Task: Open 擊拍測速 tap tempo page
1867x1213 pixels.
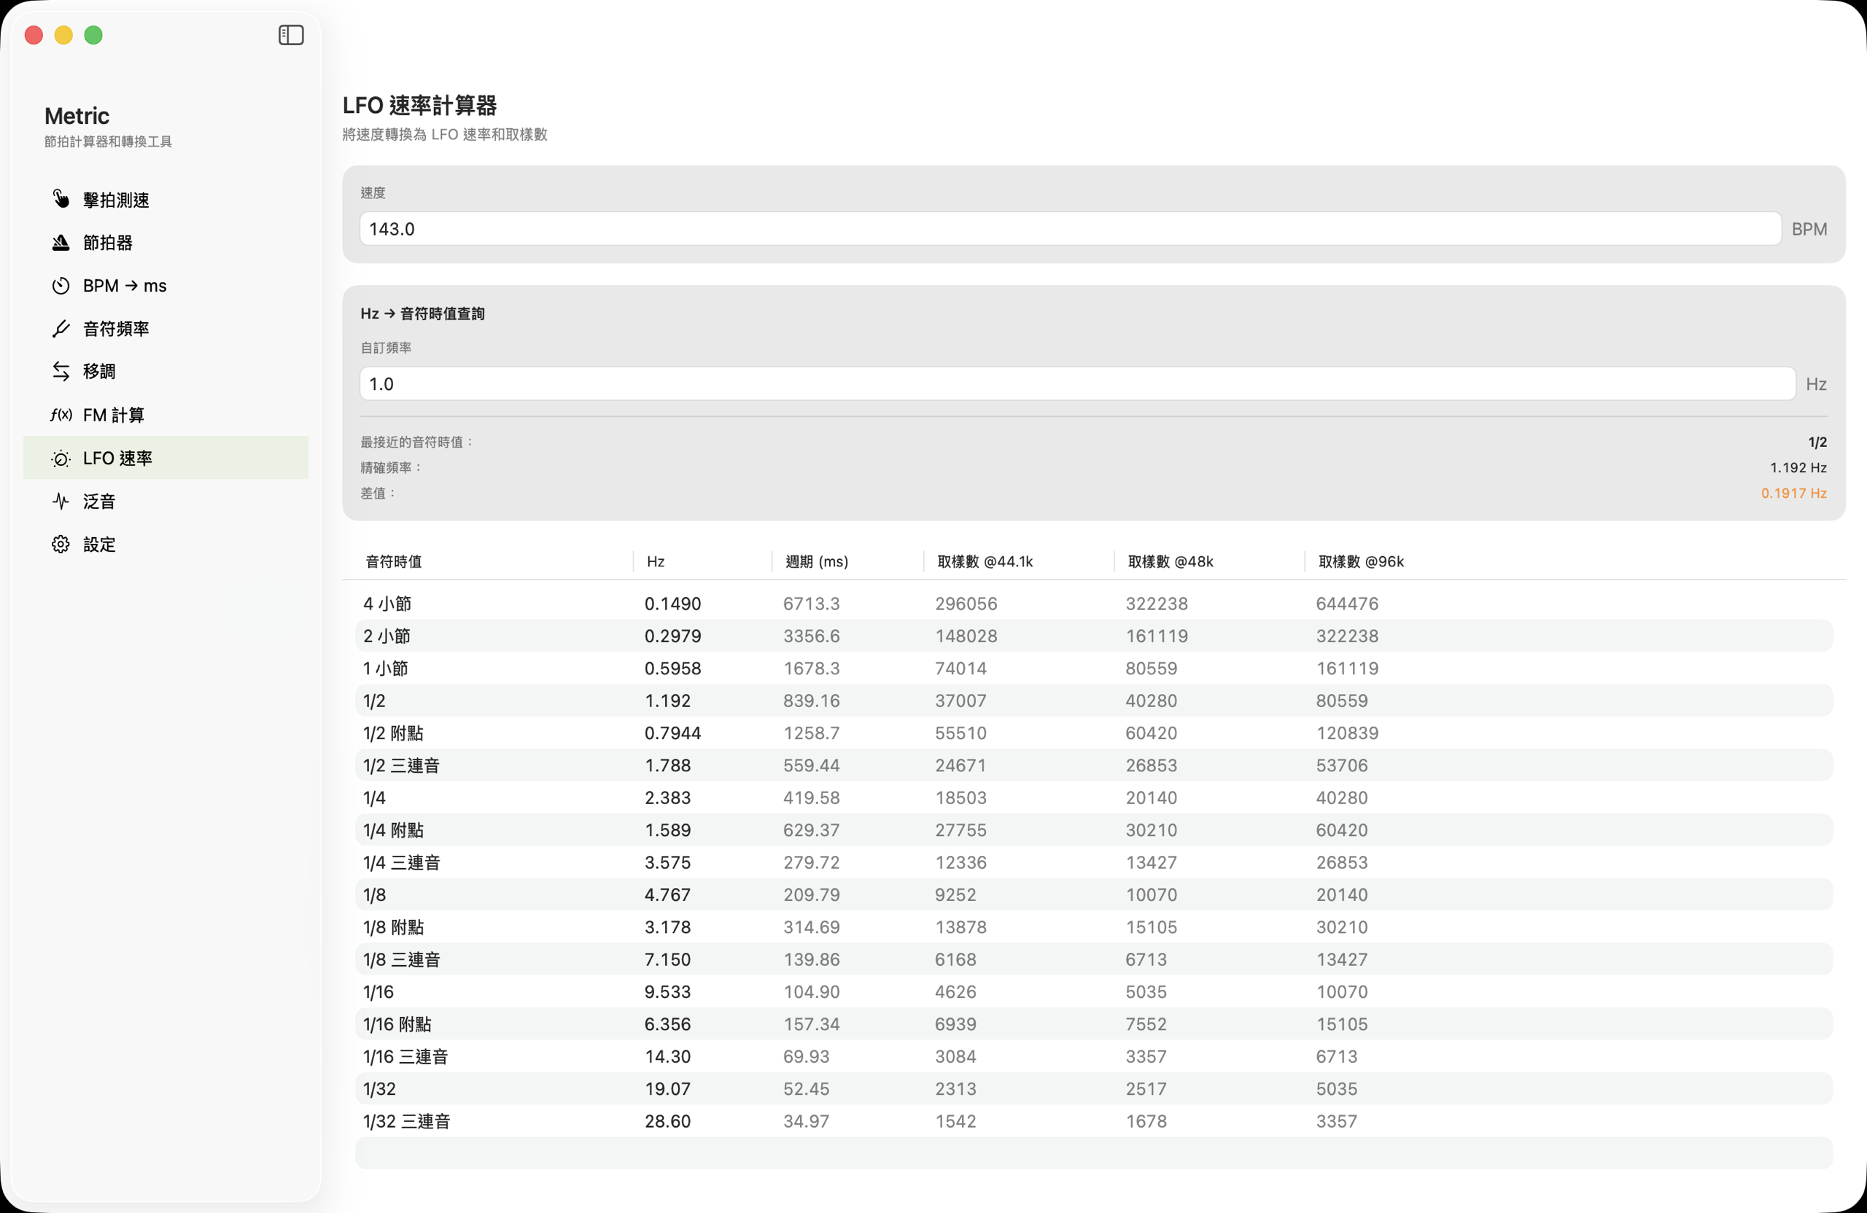Action: tap(166, 199)
